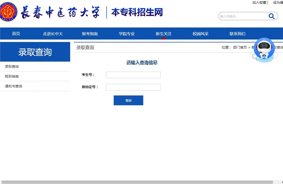Click the blue 查询 button

128,100
